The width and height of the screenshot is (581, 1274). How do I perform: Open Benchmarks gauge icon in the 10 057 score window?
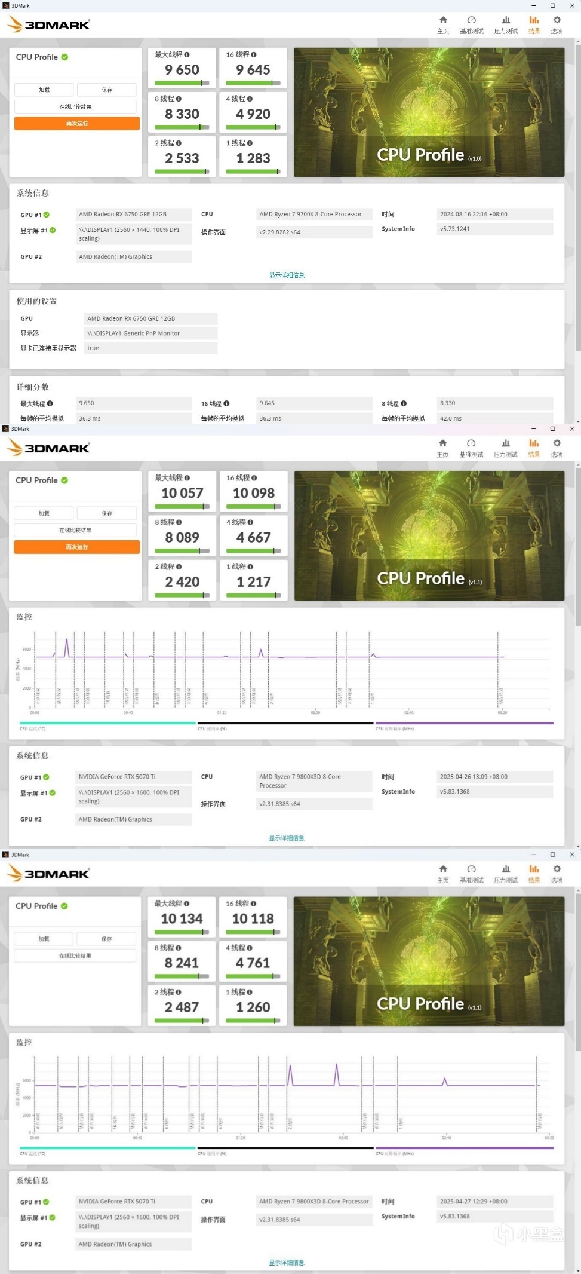471,443
